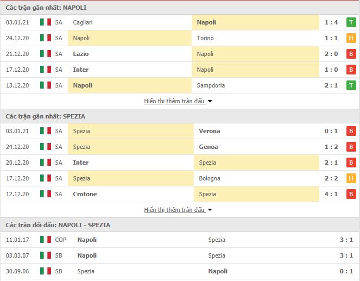Image resolution: width=360 pixels, height=281 pixels.
Task: Click the 0 : 1 score of Spezia vs Verona
Action: (x=331, y=131)
